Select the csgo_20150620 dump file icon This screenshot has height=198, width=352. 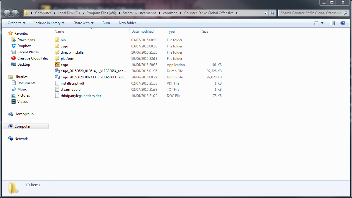point(57,71)
